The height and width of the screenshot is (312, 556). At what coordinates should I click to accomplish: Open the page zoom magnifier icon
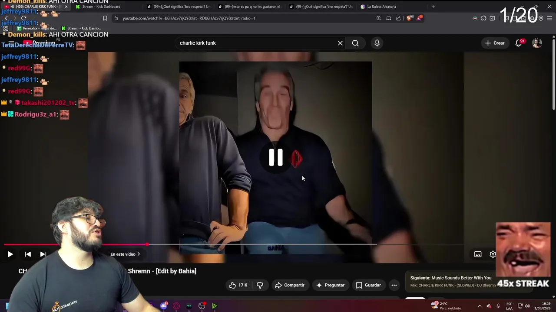(x=378, y=18)
